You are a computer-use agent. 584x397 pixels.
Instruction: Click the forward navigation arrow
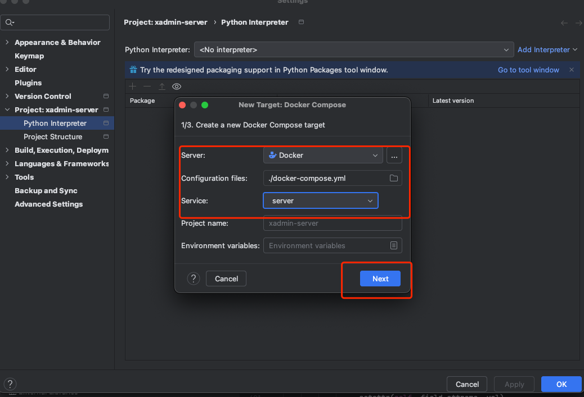tap(579, 23)
